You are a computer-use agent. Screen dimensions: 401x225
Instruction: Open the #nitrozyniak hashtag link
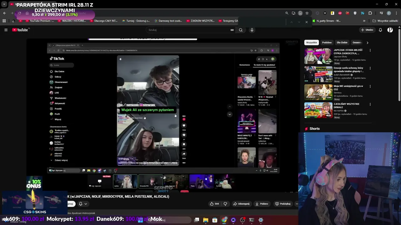coord(89,213)
